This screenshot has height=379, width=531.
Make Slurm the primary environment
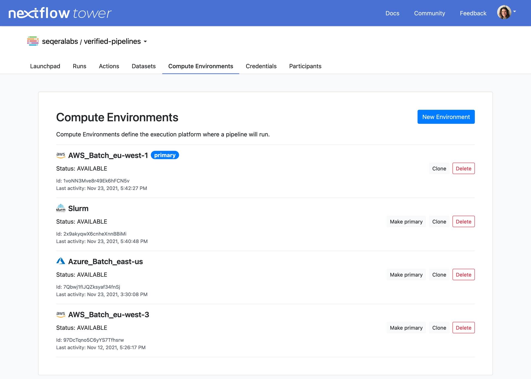click(406, 222)
